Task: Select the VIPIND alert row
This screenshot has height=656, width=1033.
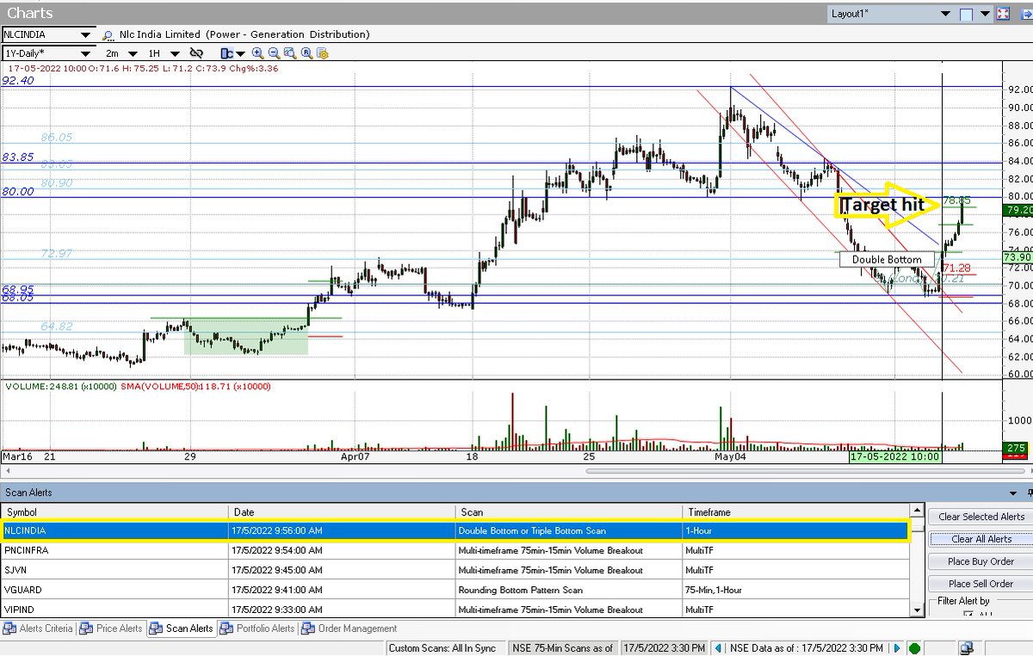Action: coord(455,610)
